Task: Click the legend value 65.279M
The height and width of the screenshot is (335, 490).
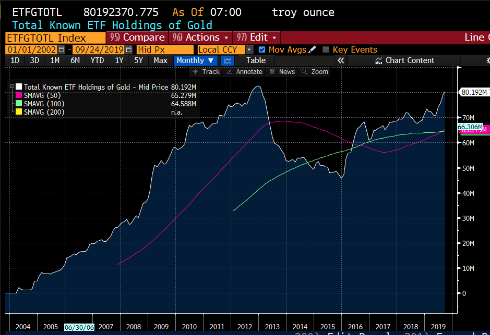Action: coord(184,95)
